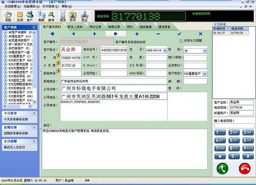This screenshot has height=185, width=256.
Task: Expand the 生日 birthday date picker dropdown
Action: click(165, 51)
